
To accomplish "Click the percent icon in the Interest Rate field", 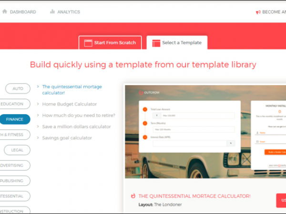I will coord(231,143).
